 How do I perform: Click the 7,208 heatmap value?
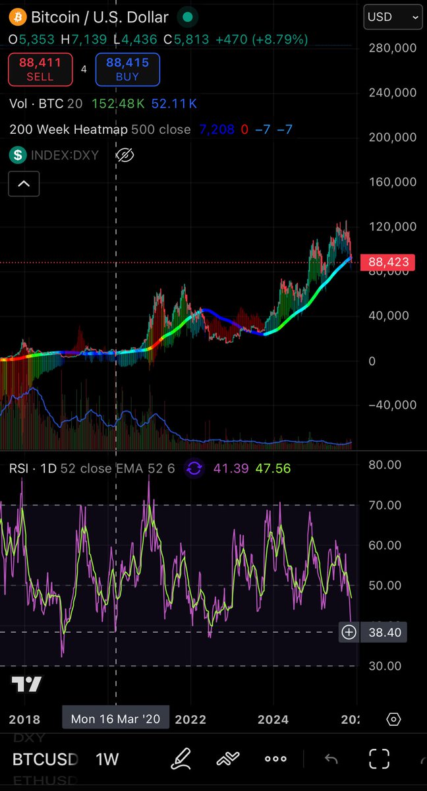tap(215, 129)
